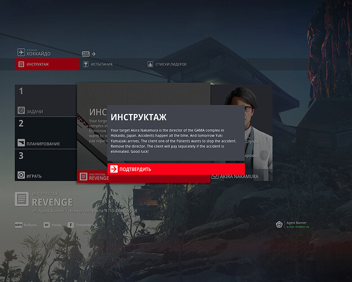Switch to the ИСПЫТАНИЯ tab
Screen dimensions: 352x282
[x=97, y=64]
